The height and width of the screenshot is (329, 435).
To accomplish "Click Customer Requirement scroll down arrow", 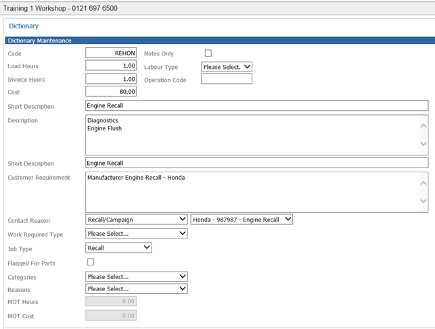I will pos(423,201).
